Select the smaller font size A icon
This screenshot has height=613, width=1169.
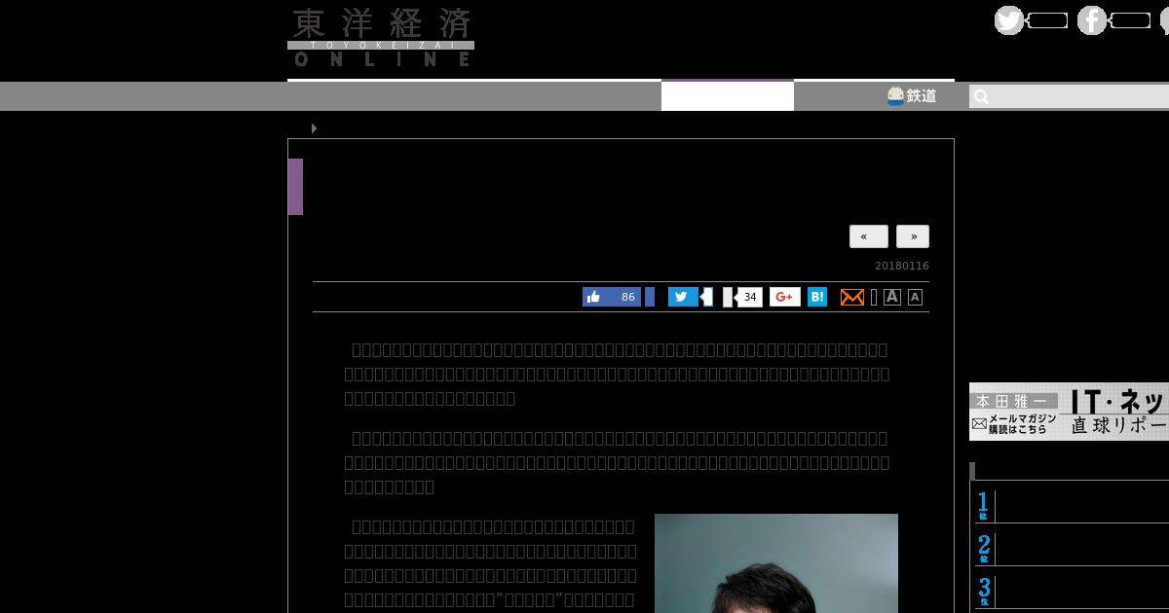pos(915,297)
